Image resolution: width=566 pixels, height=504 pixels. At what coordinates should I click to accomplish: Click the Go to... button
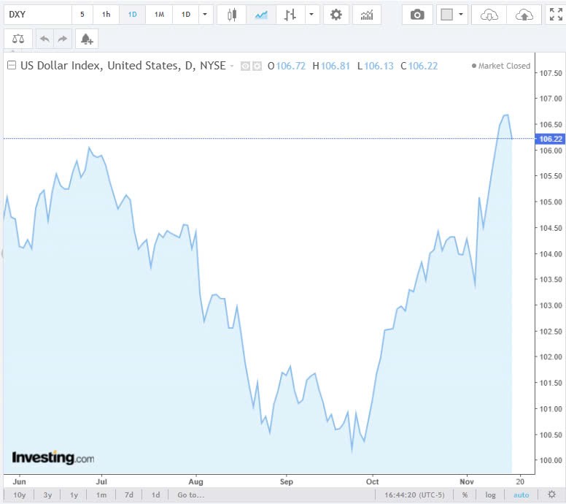pos(191,495)
